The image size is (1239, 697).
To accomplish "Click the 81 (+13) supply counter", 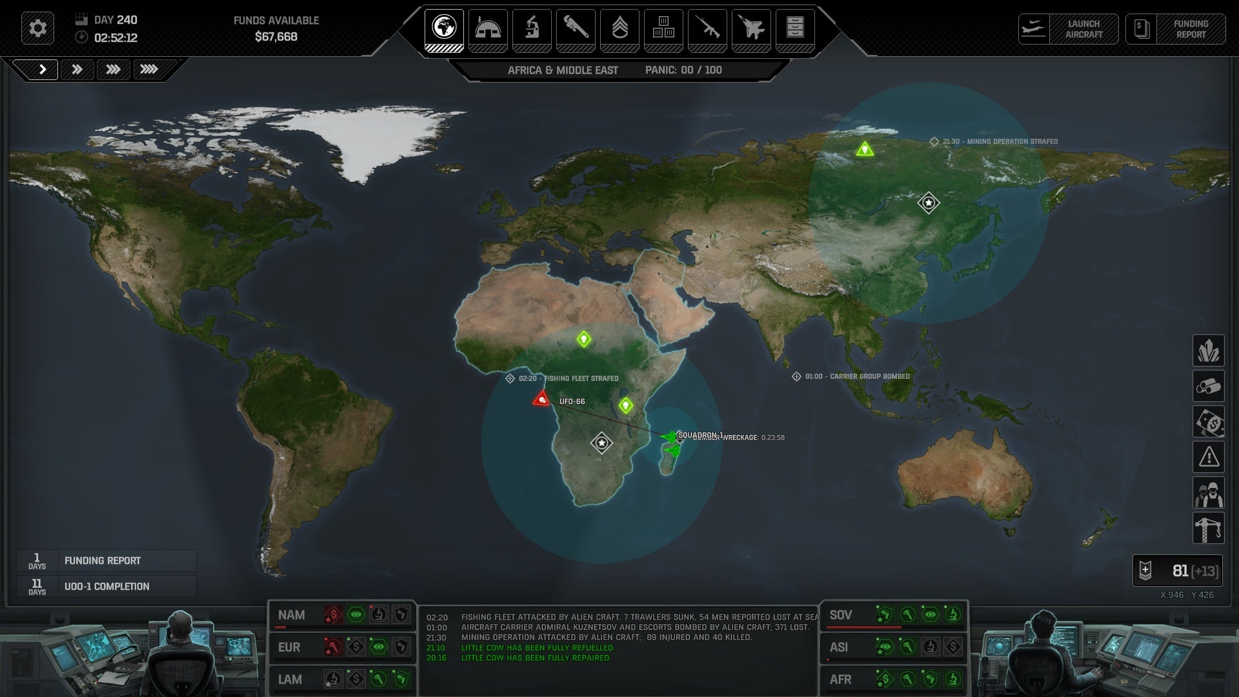I will (1178, 571).
